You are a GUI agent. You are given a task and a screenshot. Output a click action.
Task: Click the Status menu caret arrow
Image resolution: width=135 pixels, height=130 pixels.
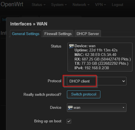coord(45,5)
